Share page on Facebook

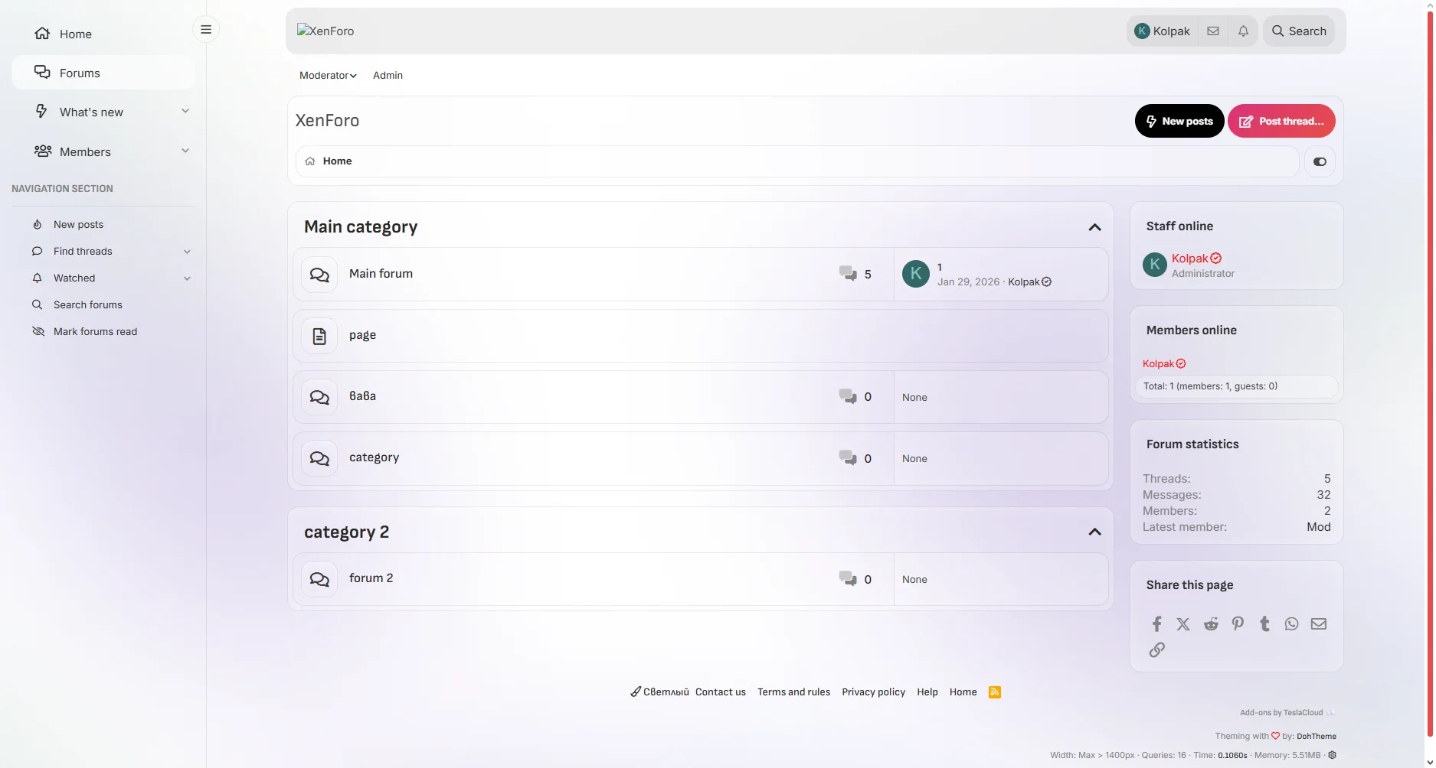click(1157, 624)
